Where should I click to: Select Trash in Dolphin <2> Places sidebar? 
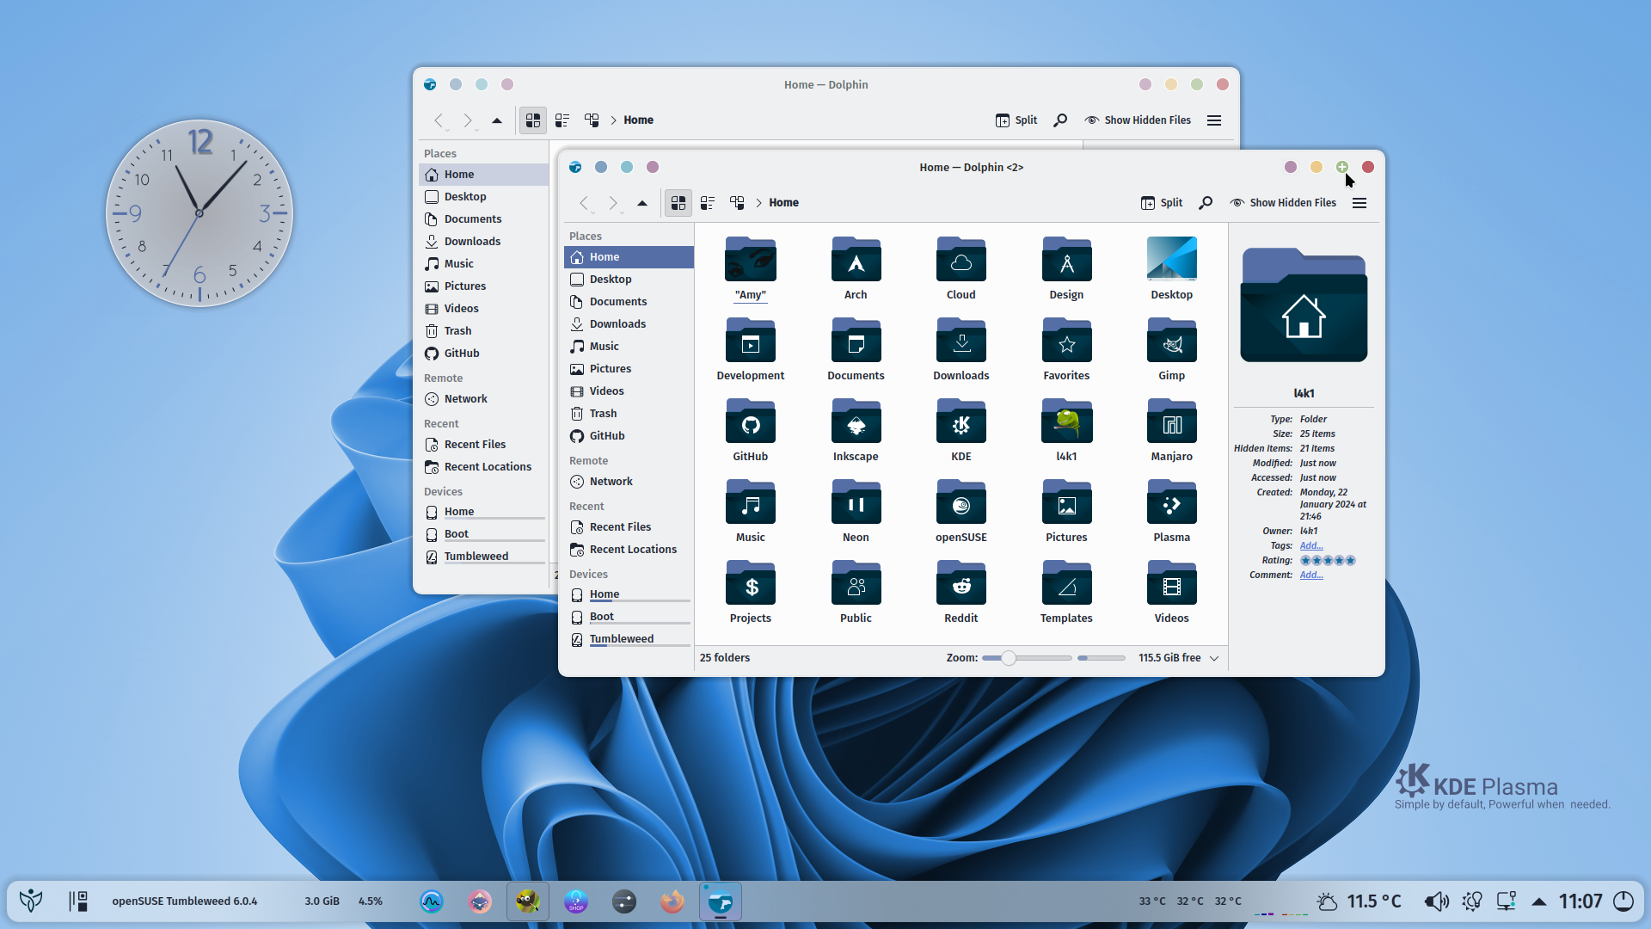[x=629, y=414]
